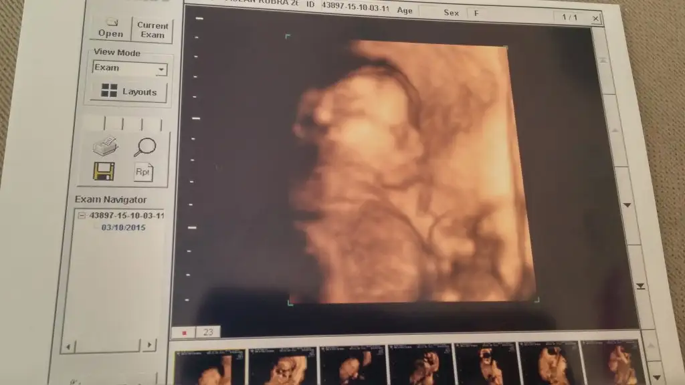685x385 pixels.
Task: Click the Exam Navigator right scroll arrow
Action: pyautogui.click(x=149, y=345)
